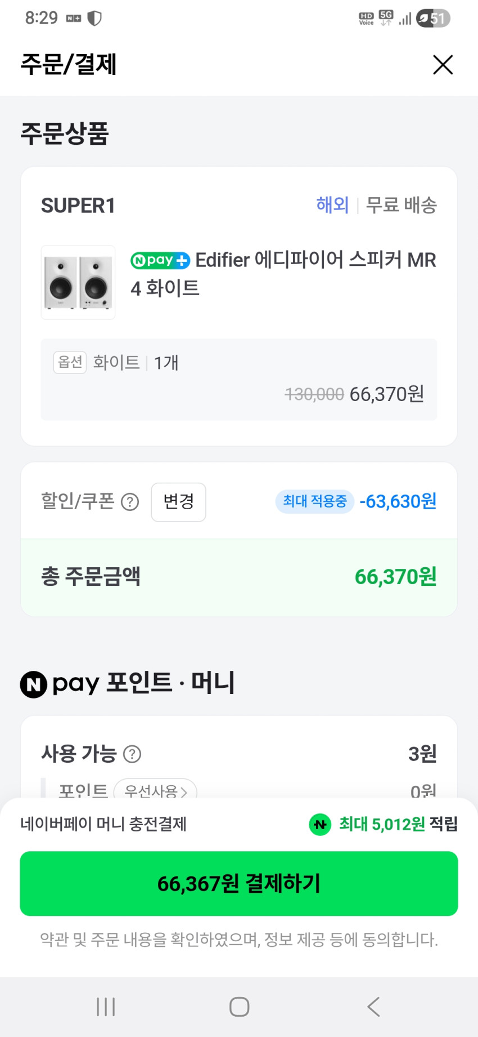Tap the N pay logo icon

point(33,684)
